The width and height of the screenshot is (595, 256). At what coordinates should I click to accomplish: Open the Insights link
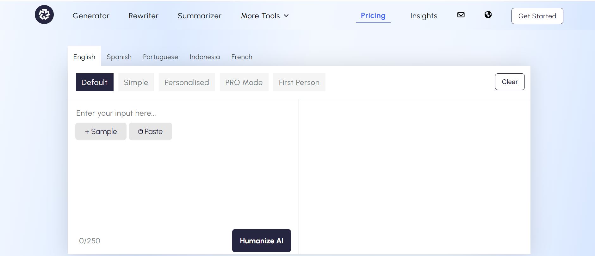[424, 16]
